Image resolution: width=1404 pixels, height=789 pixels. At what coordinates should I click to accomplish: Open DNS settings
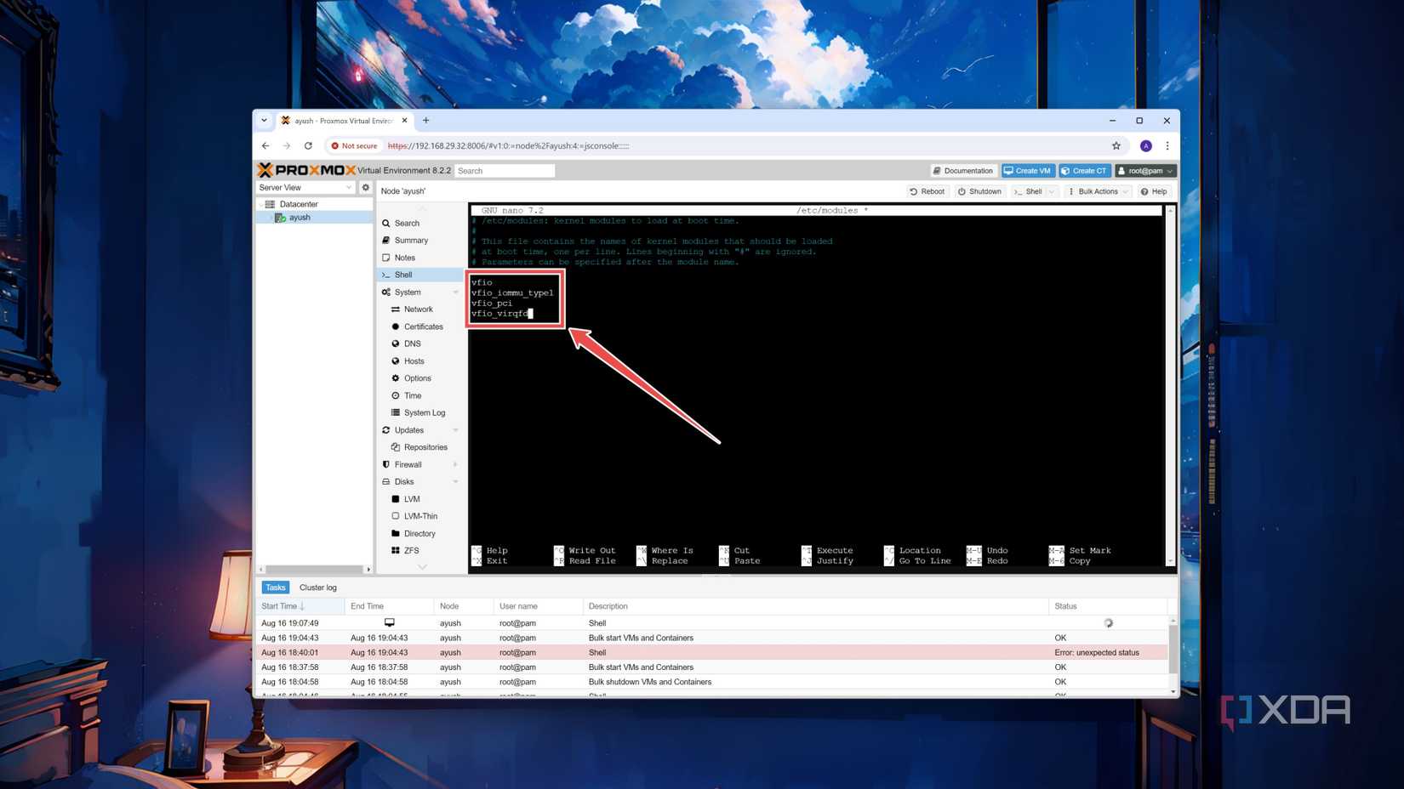click(x=412, y=343)
